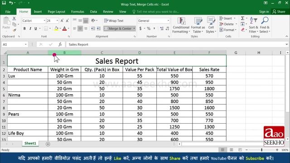The height and width of the screenshot is (163, 290).
Task: Decrease font size with small A icon
Action: pos(68,20)
